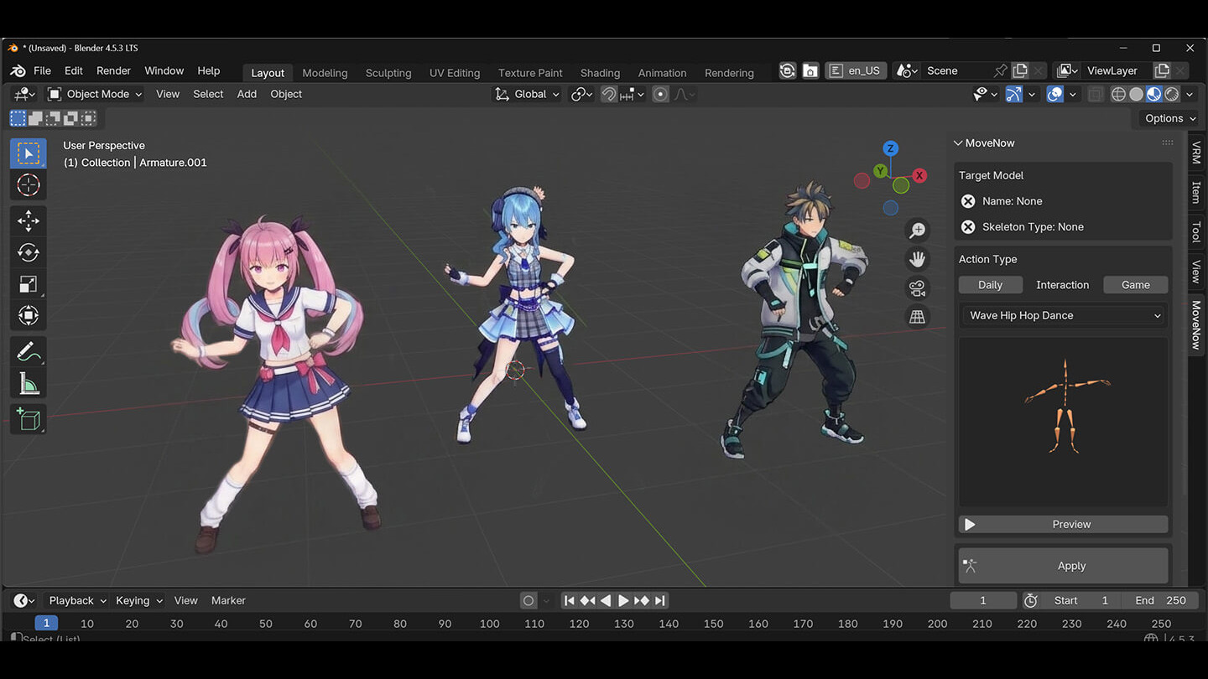Click the add ViewLayer icon
Image resolution: width=1208 pixels, height=679 pixels.
[1162, 70]
